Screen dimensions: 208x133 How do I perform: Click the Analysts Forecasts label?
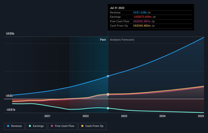[x=122, y=40]
